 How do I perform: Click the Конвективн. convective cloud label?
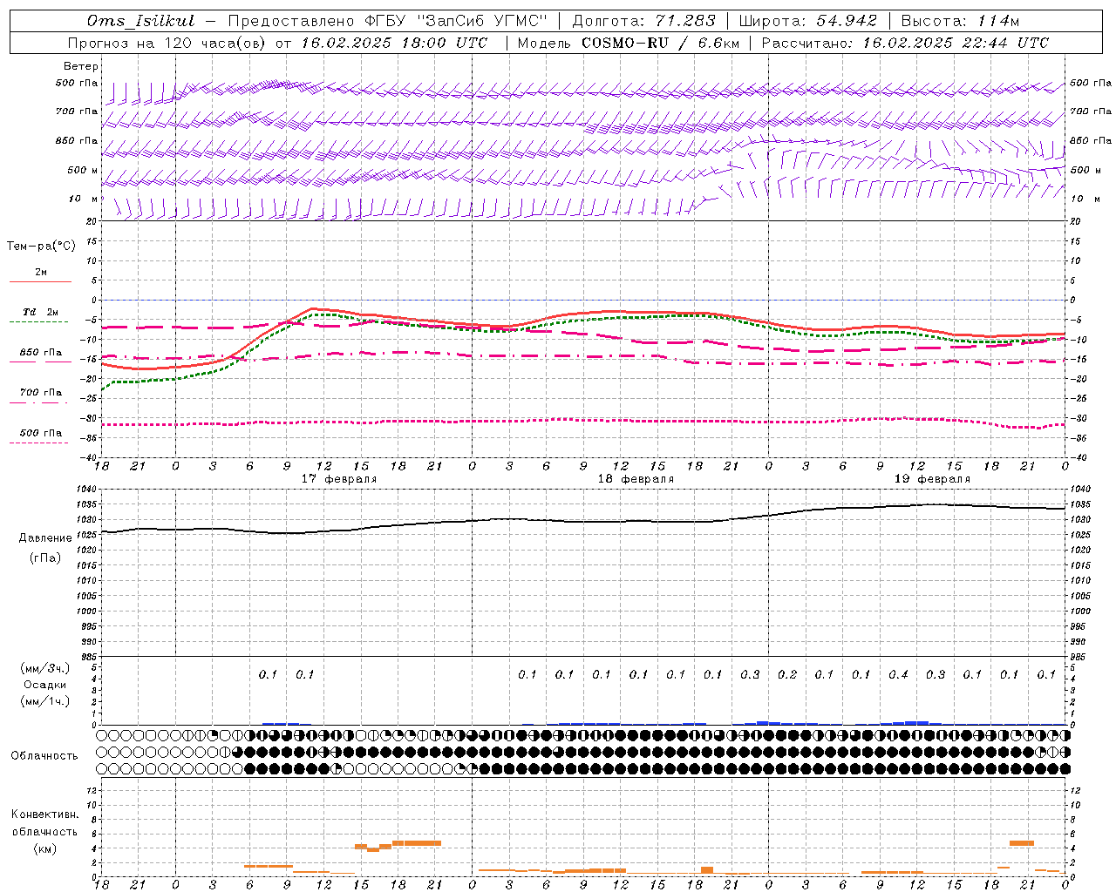click(x=44, y=814)
